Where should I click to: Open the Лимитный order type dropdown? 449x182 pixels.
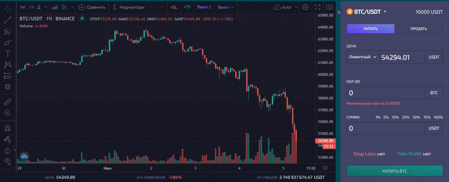click(362, 57)
